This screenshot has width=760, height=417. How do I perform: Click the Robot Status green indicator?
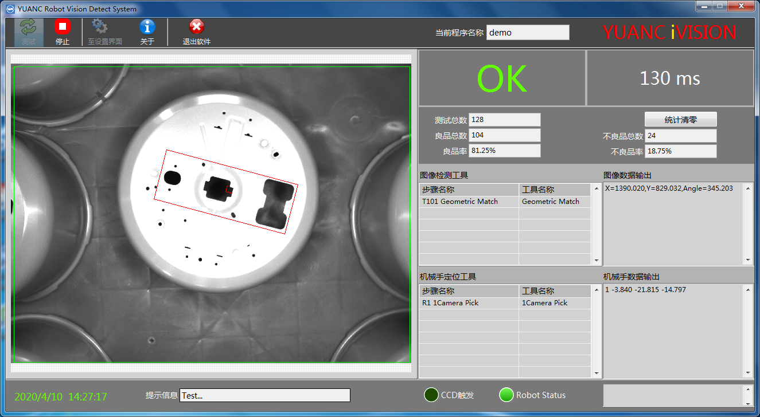click(x=506, y=395)
